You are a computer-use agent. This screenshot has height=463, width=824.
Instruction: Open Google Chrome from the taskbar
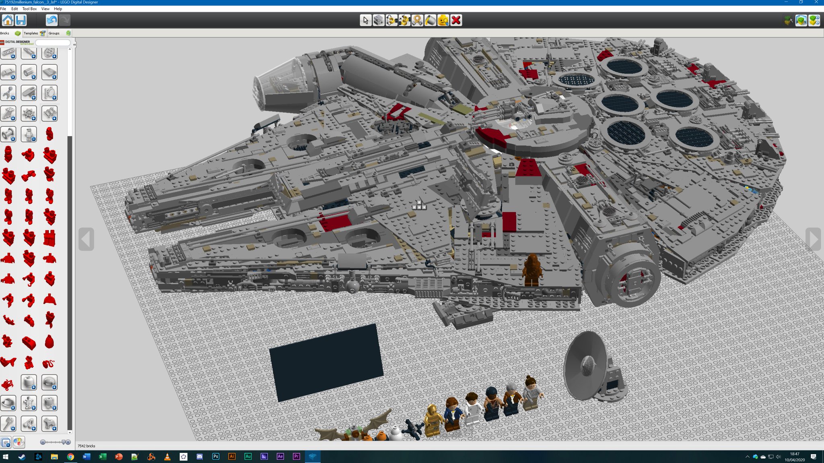(70, 457)
